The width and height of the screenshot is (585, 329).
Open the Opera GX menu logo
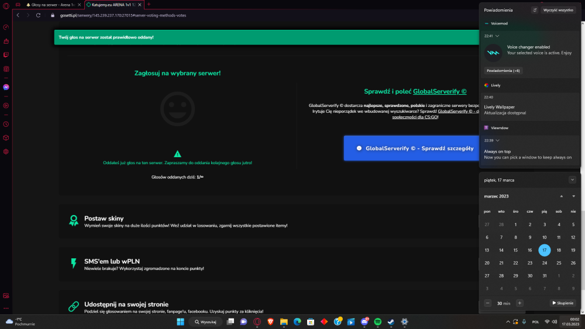pos(6,5)
